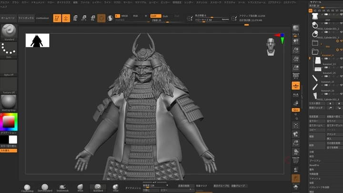The height and width of the screenshot is (193, 343).
Task: Open the Dots stroke picker
Action: (9, 50)
